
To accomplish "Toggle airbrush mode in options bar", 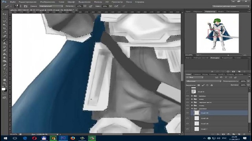I will click(x=116, y=6).
